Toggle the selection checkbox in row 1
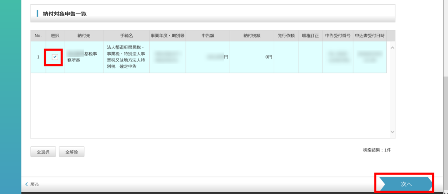The width and height of the screenshot is (448, 194). coord(55,57)
